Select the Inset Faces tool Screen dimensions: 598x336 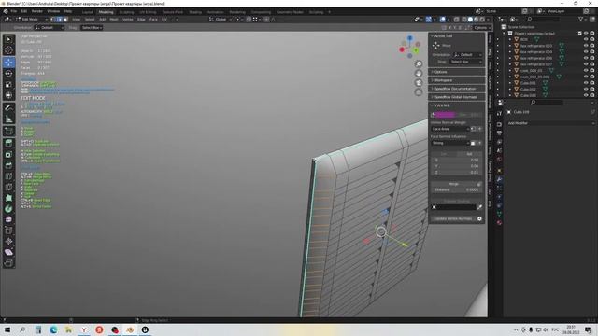8,154
